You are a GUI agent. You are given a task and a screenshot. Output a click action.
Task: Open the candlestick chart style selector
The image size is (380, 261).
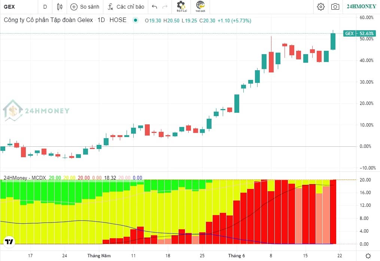(x=60, y=7)
